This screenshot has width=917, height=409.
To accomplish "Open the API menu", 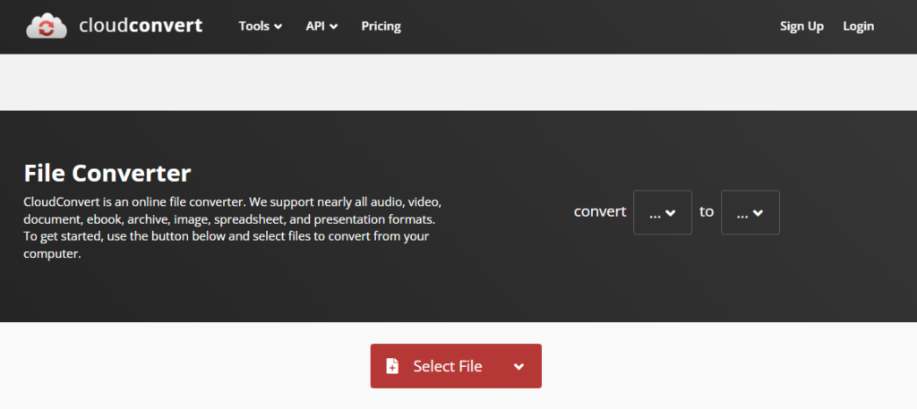I will point(321,26).
